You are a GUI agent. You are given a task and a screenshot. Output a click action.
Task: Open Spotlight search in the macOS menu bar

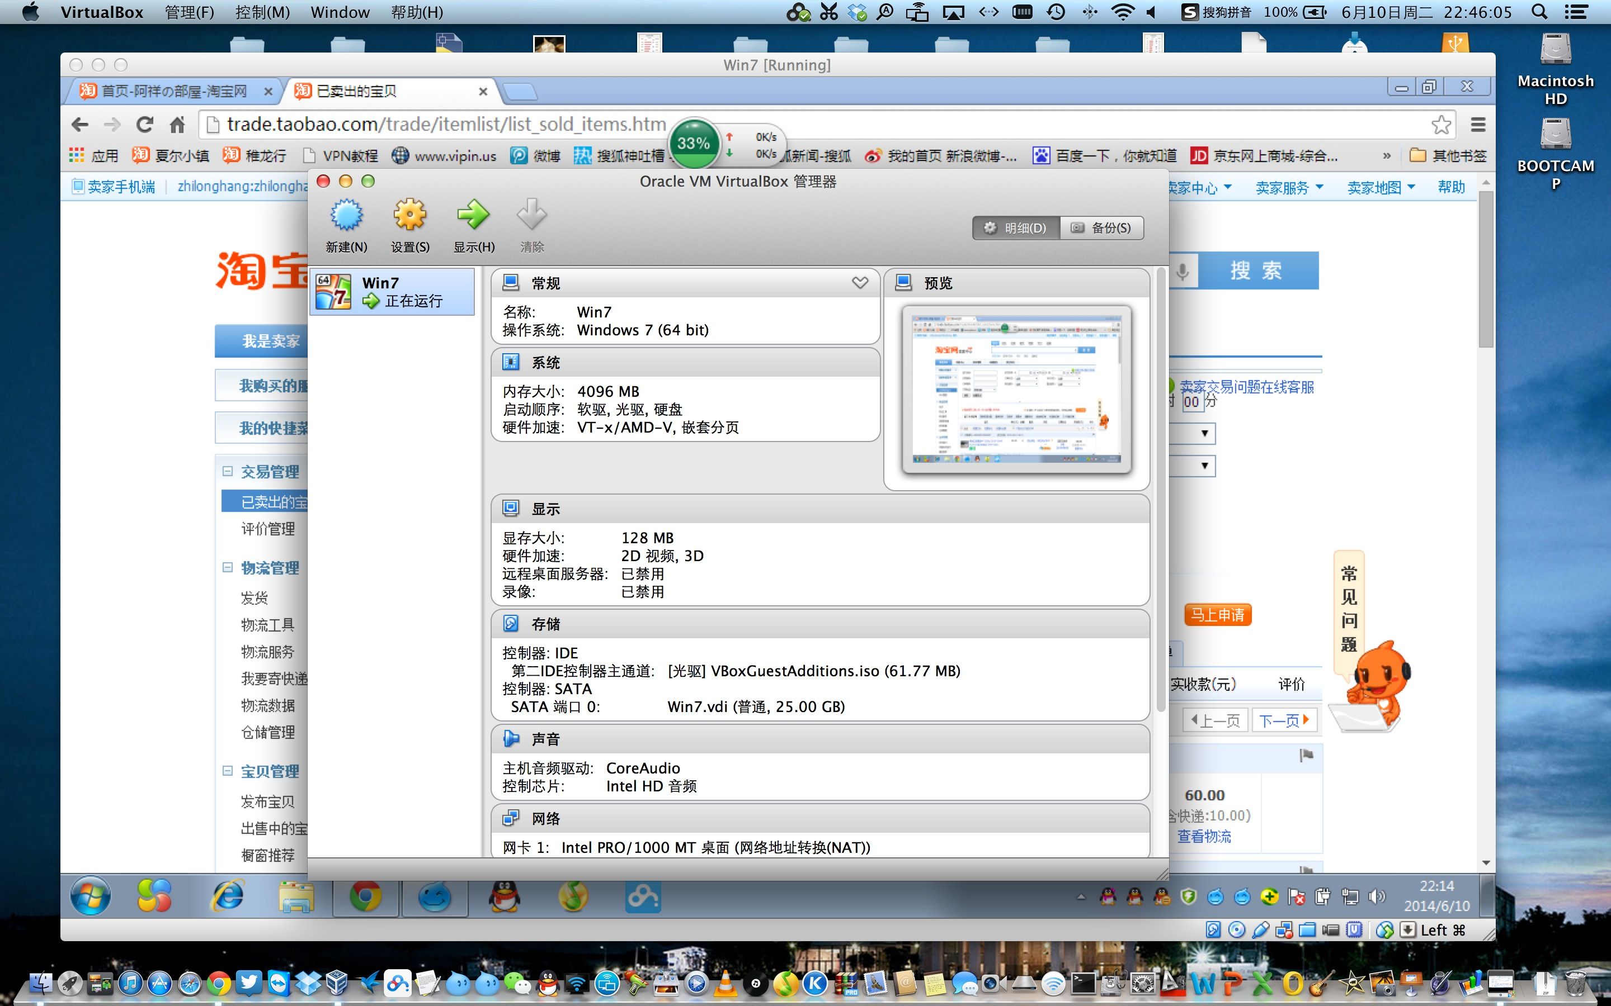[x=1538, y=12]
